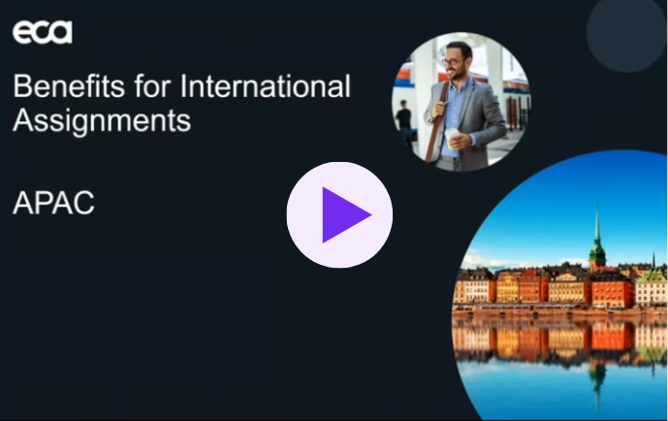Play the Benefits for International Assignments video

[x=339, y=215]
